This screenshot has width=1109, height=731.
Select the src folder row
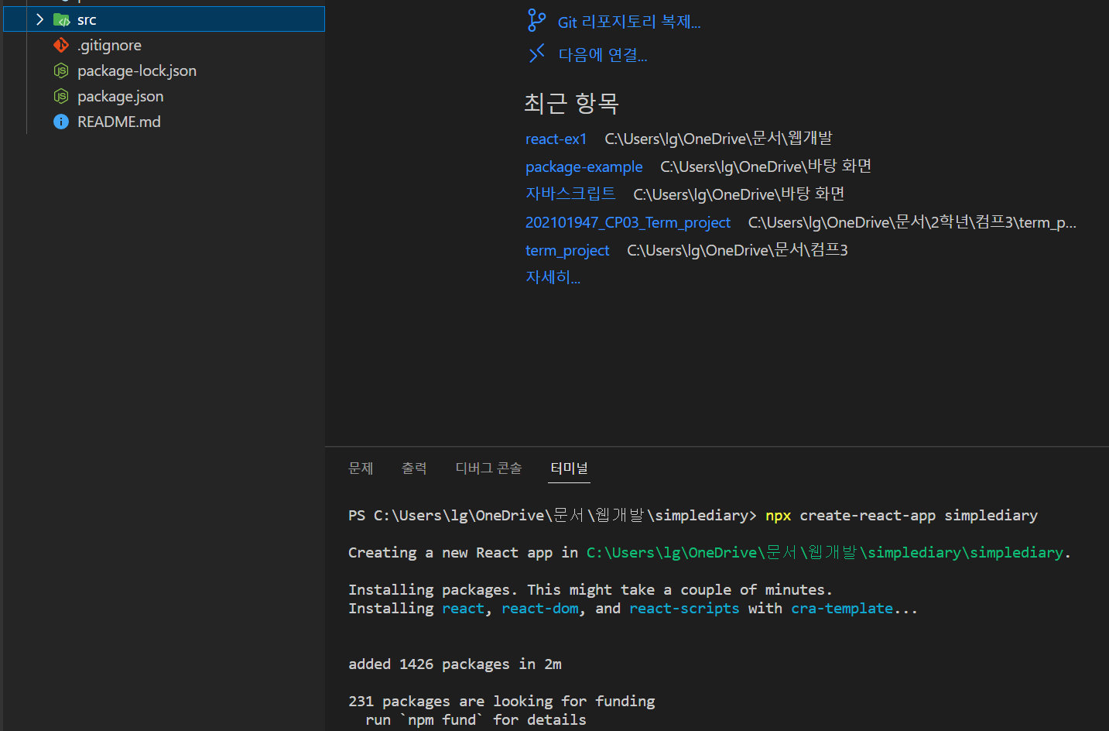[x=164, y=19]
